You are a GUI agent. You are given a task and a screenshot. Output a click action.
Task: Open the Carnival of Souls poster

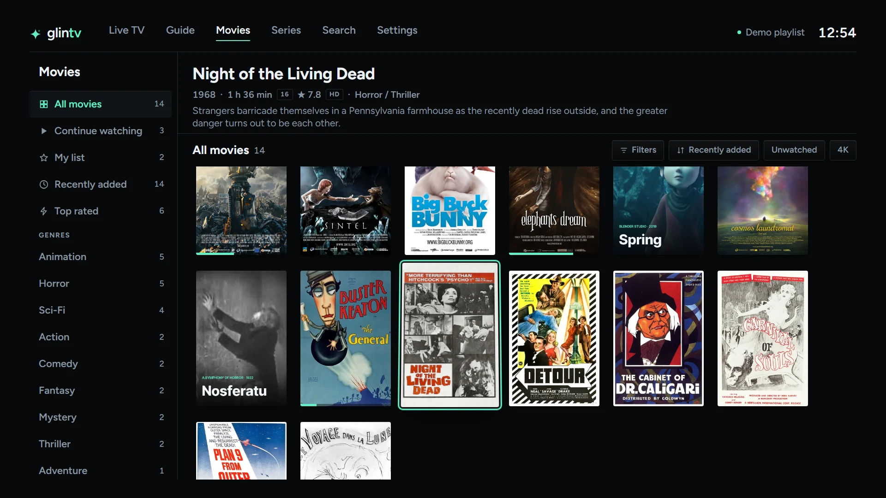coord(763,338)
